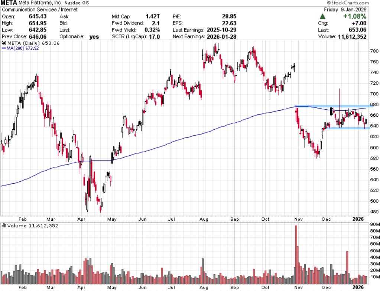Image resolution: width=380 pixels, height=291 pixels.
Task: Click the 'Volume 11,612,352' panel legend
Action: click(x=33, y=226)
